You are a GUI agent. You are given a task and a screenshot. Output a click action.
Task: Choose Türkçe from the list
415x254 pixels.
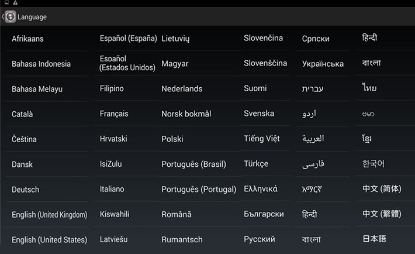click(256, 164)
